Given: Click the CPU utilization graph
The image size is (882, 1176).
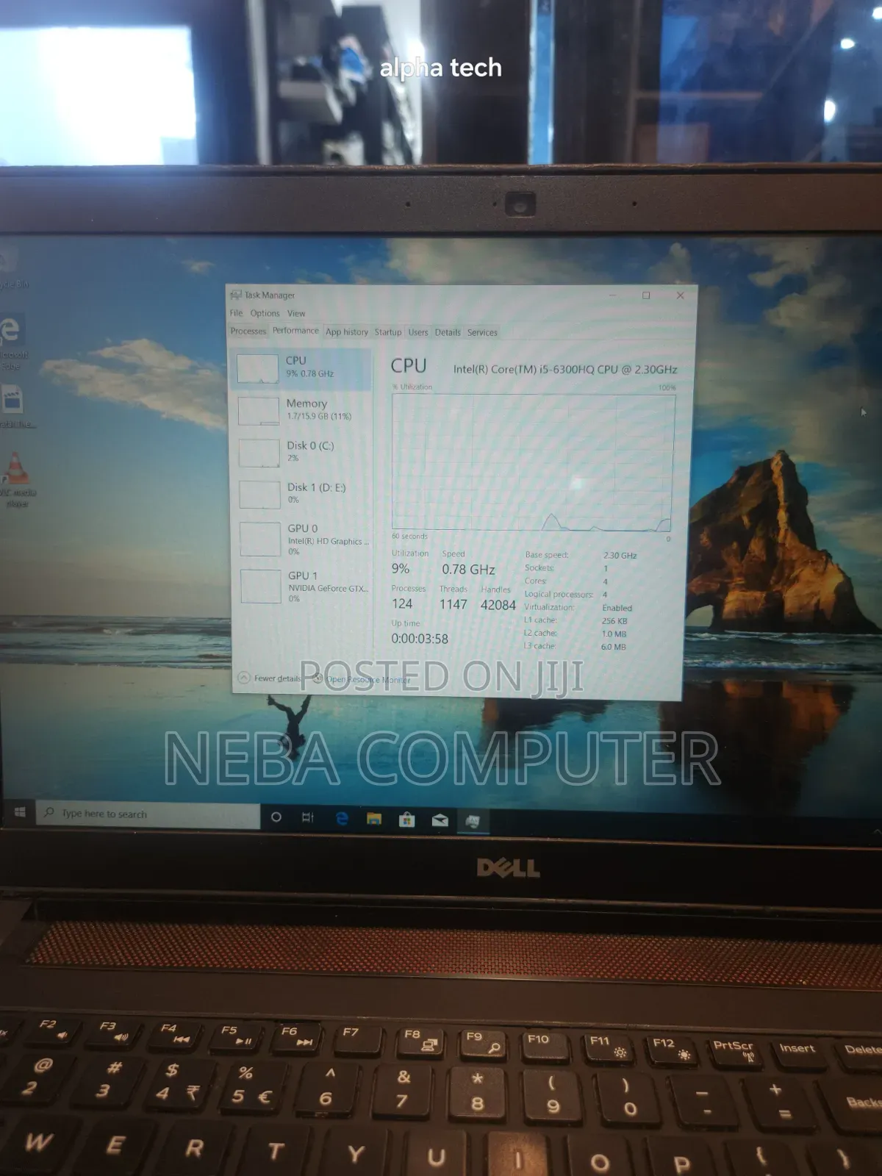Looking at the screenshot, I should (533, 463).
